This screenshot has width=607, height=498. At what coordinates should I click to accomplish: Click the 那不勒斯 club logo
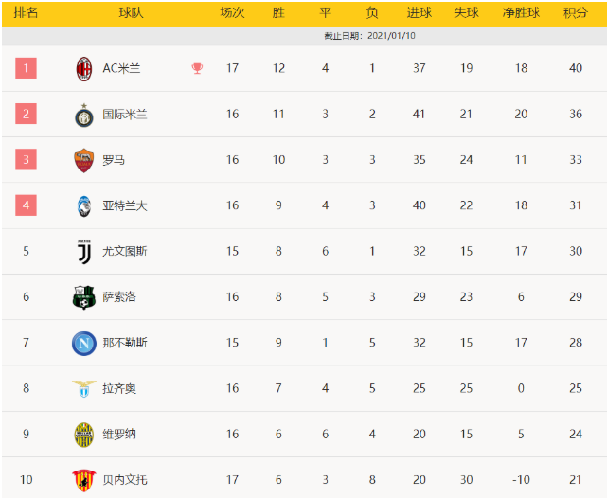[84, 343]
